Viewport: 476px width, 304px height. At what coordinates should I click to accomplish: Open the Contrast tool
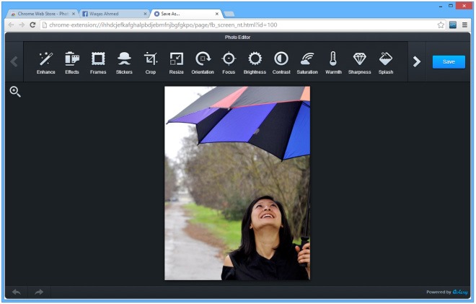(281, 61)
